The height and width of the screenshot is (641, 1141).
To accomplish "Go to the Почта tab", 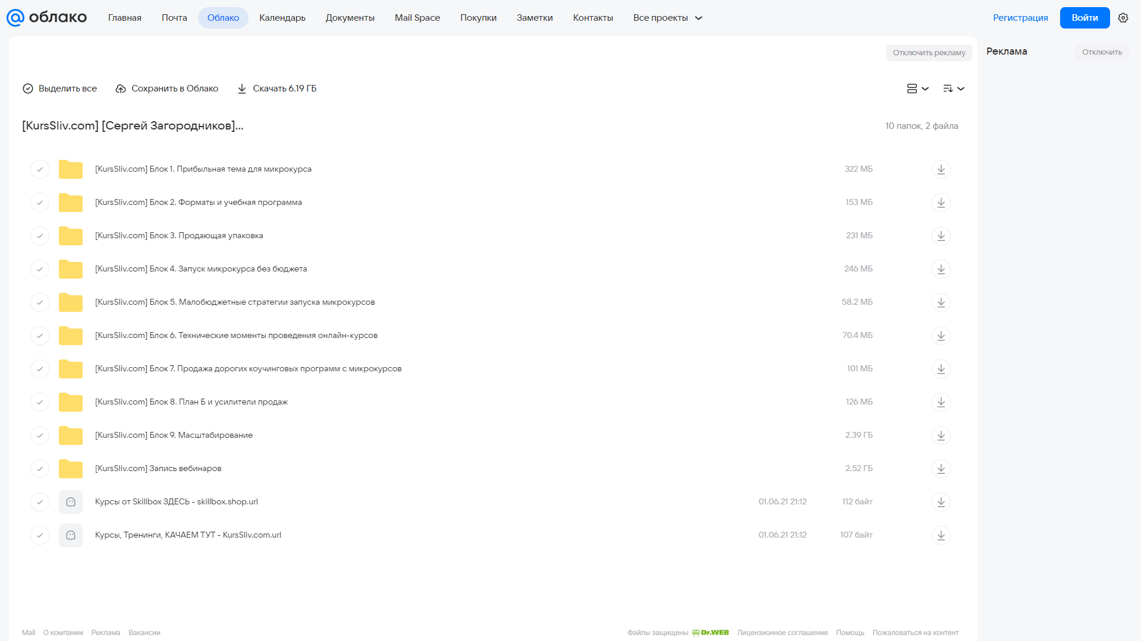I will pos(174,18).
